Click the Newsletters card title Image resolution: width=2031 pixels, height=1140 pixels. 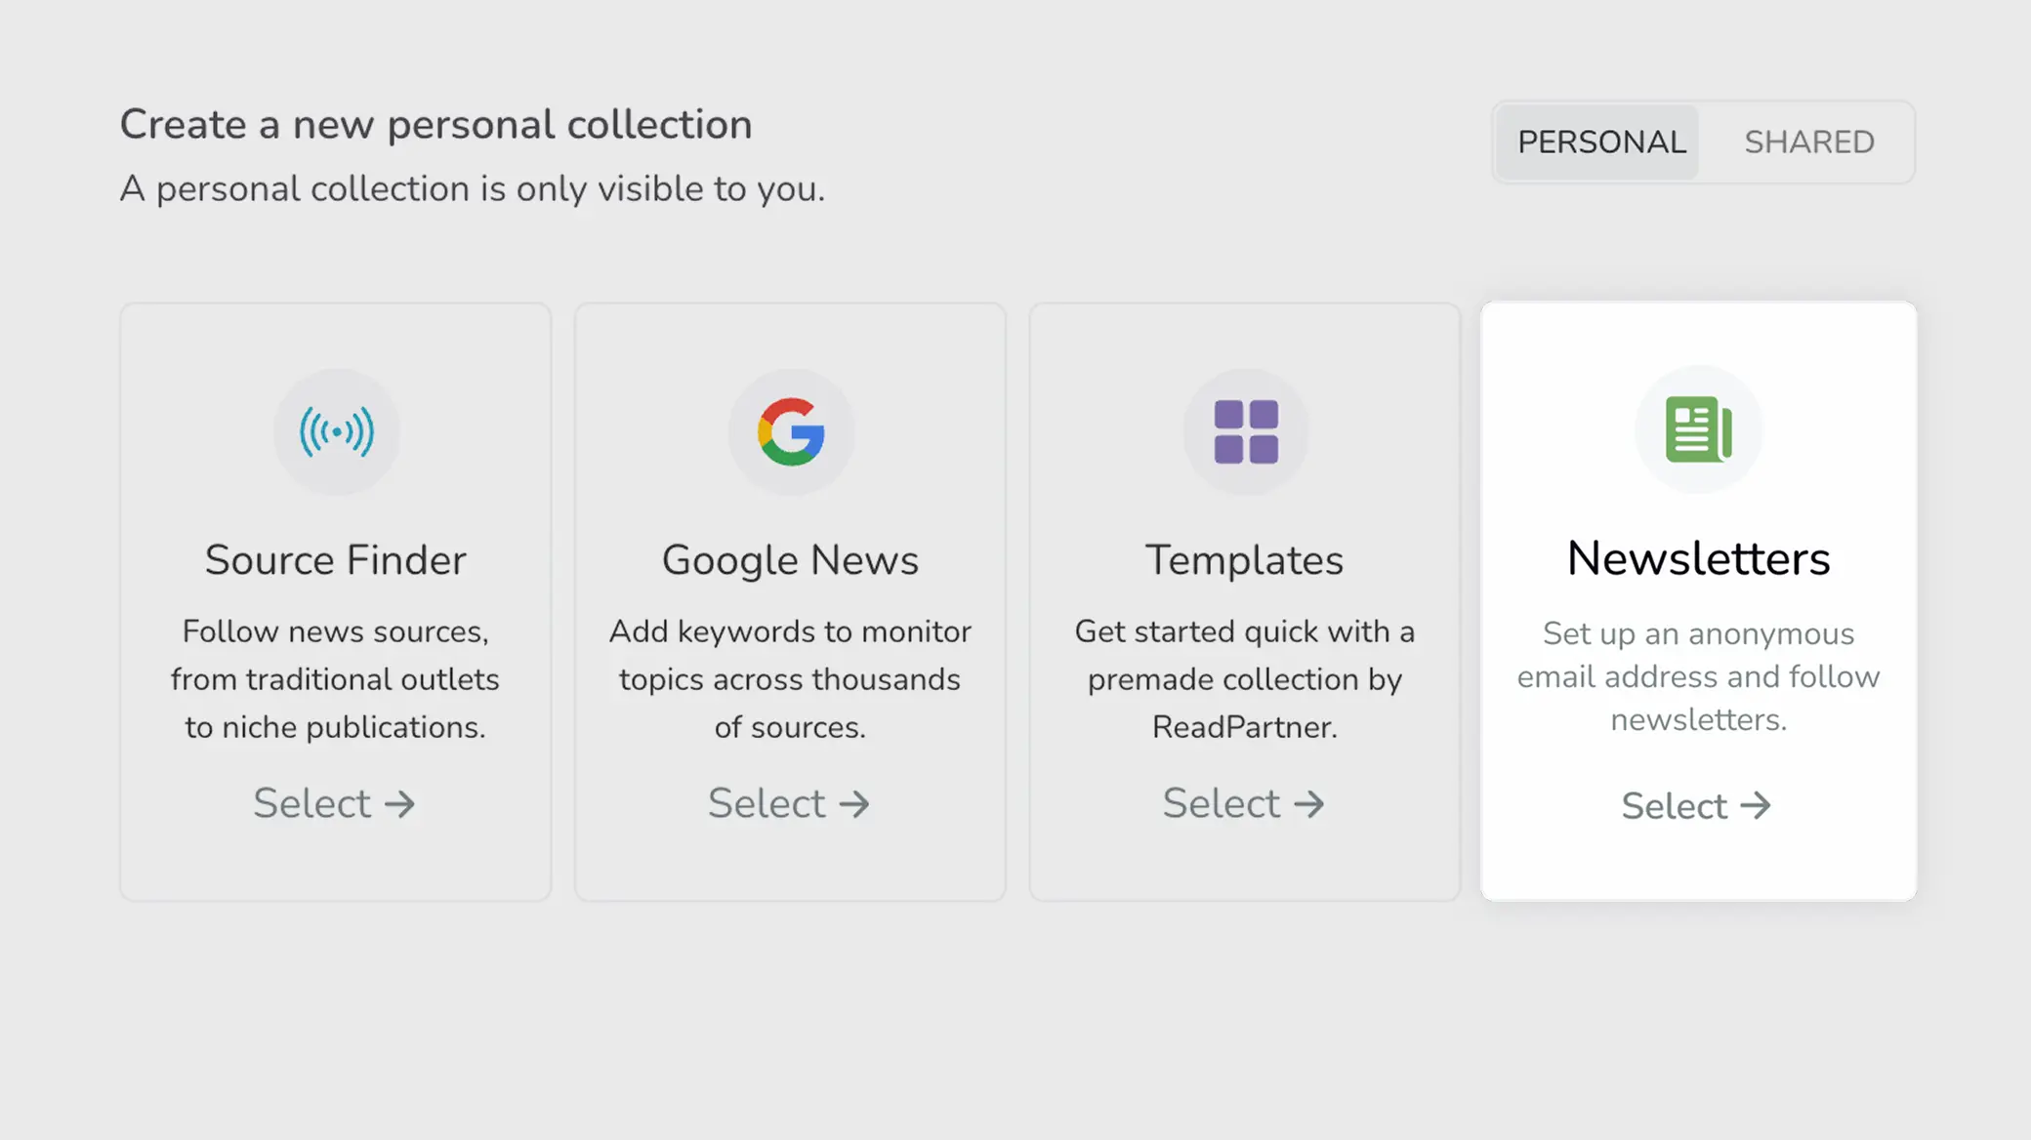[x=1699, y=558]
